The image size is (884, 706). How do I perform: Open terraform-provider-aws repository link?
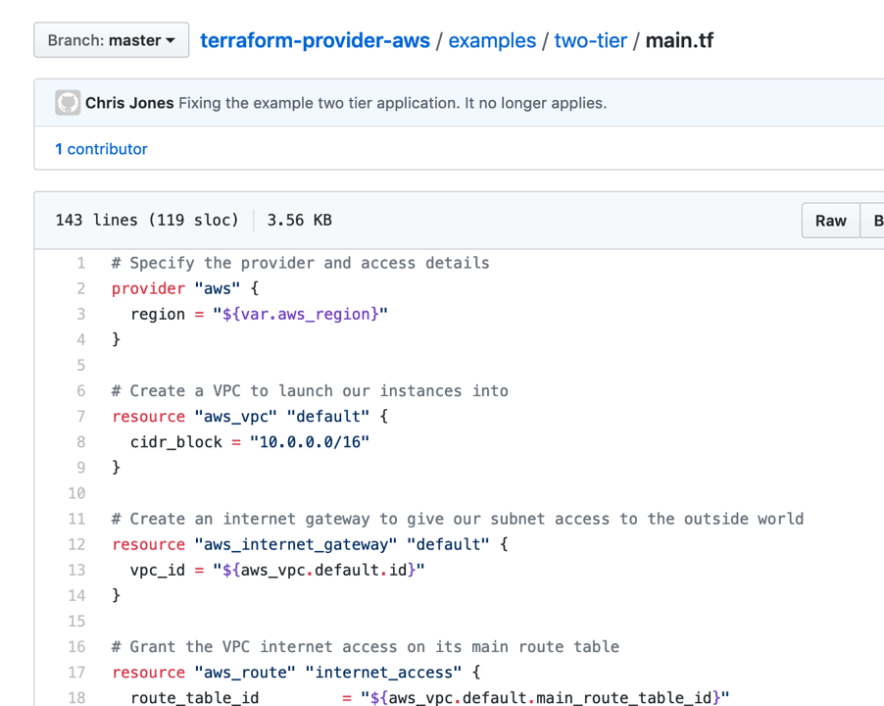315,40
